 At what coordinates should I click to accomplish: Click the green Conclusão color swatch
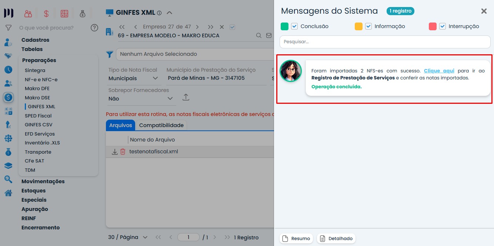(x=284, y=26)
